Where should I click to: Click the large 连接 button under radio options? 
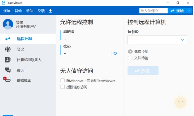(143, 71)
